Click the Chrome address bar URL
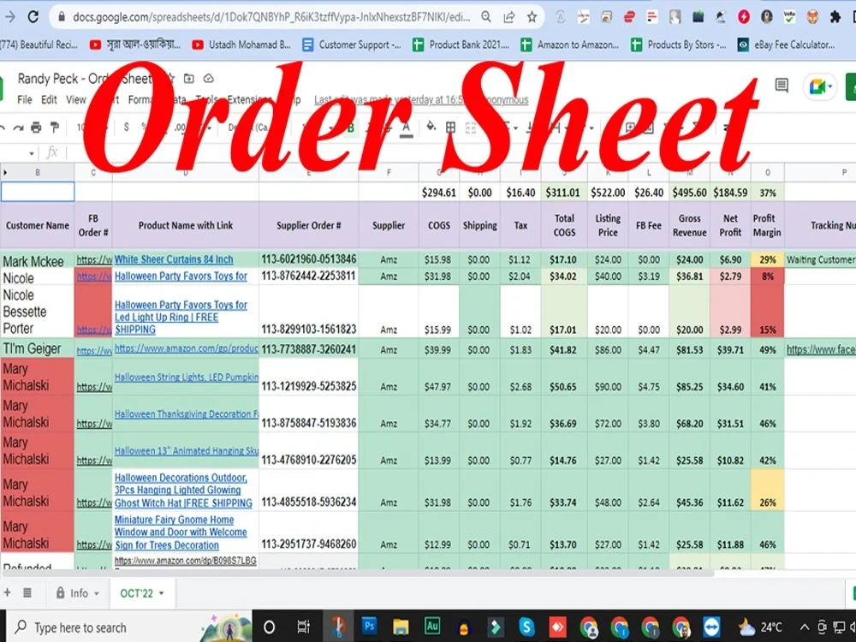The width and height of the screenshot is (856, 642). coord(271,17)
